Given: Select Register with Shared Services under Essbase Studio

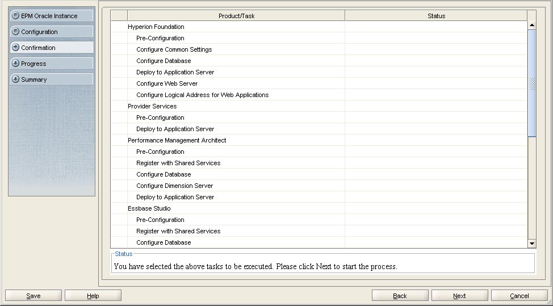Looking at the screenshot, I should 319,231.
